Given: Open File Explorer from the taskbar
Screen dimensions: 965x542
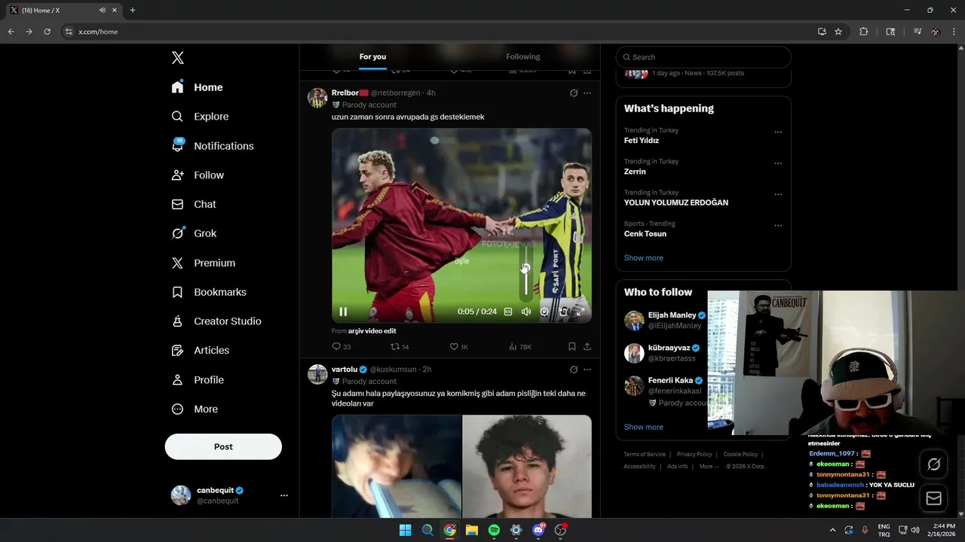Looking at the screenshot, I should (472, 530).
